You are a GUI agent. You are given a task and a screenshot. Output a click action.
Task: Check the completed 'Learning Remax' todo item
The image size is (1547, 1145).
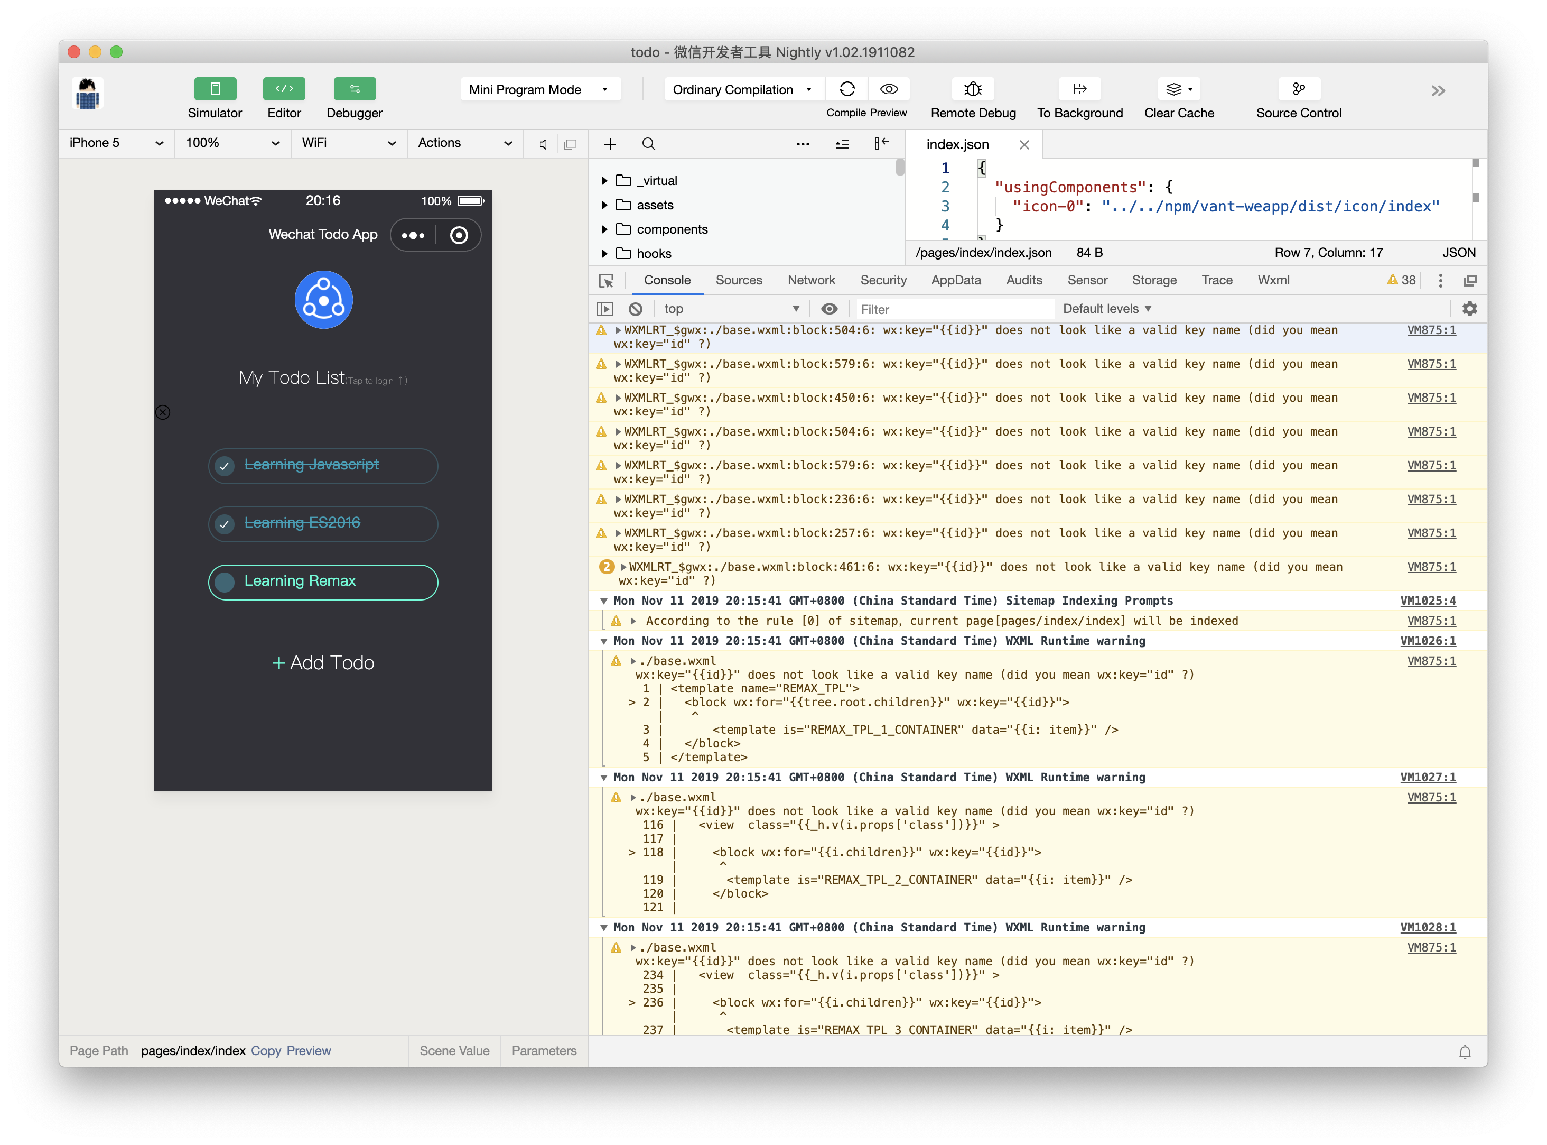click(x=224, y=582)
